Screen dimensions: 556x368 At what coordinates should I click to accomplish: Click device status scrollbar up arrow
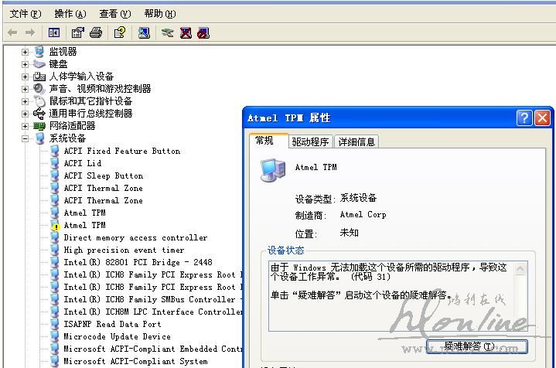(x=520, y=268)
